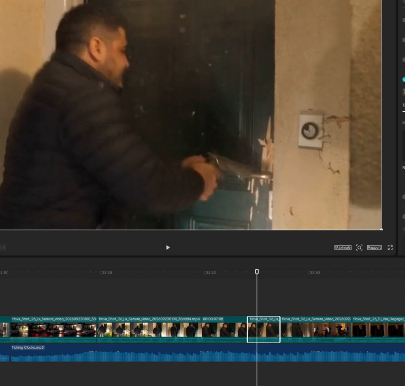Play the video in the preview player

tap(168, 247)
